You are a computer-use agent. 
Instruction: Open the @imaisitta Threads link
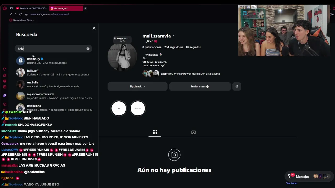pos(152,55)
